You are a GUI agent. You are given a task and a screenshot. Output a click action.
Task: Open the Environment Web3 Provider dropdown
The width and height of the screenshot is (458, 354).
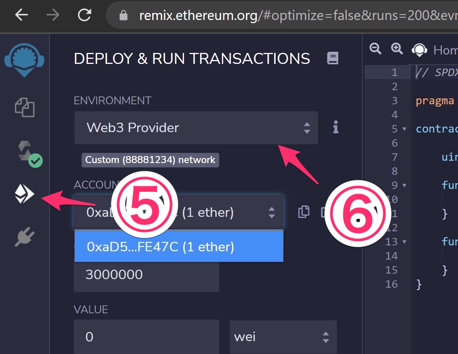[196, 128]
